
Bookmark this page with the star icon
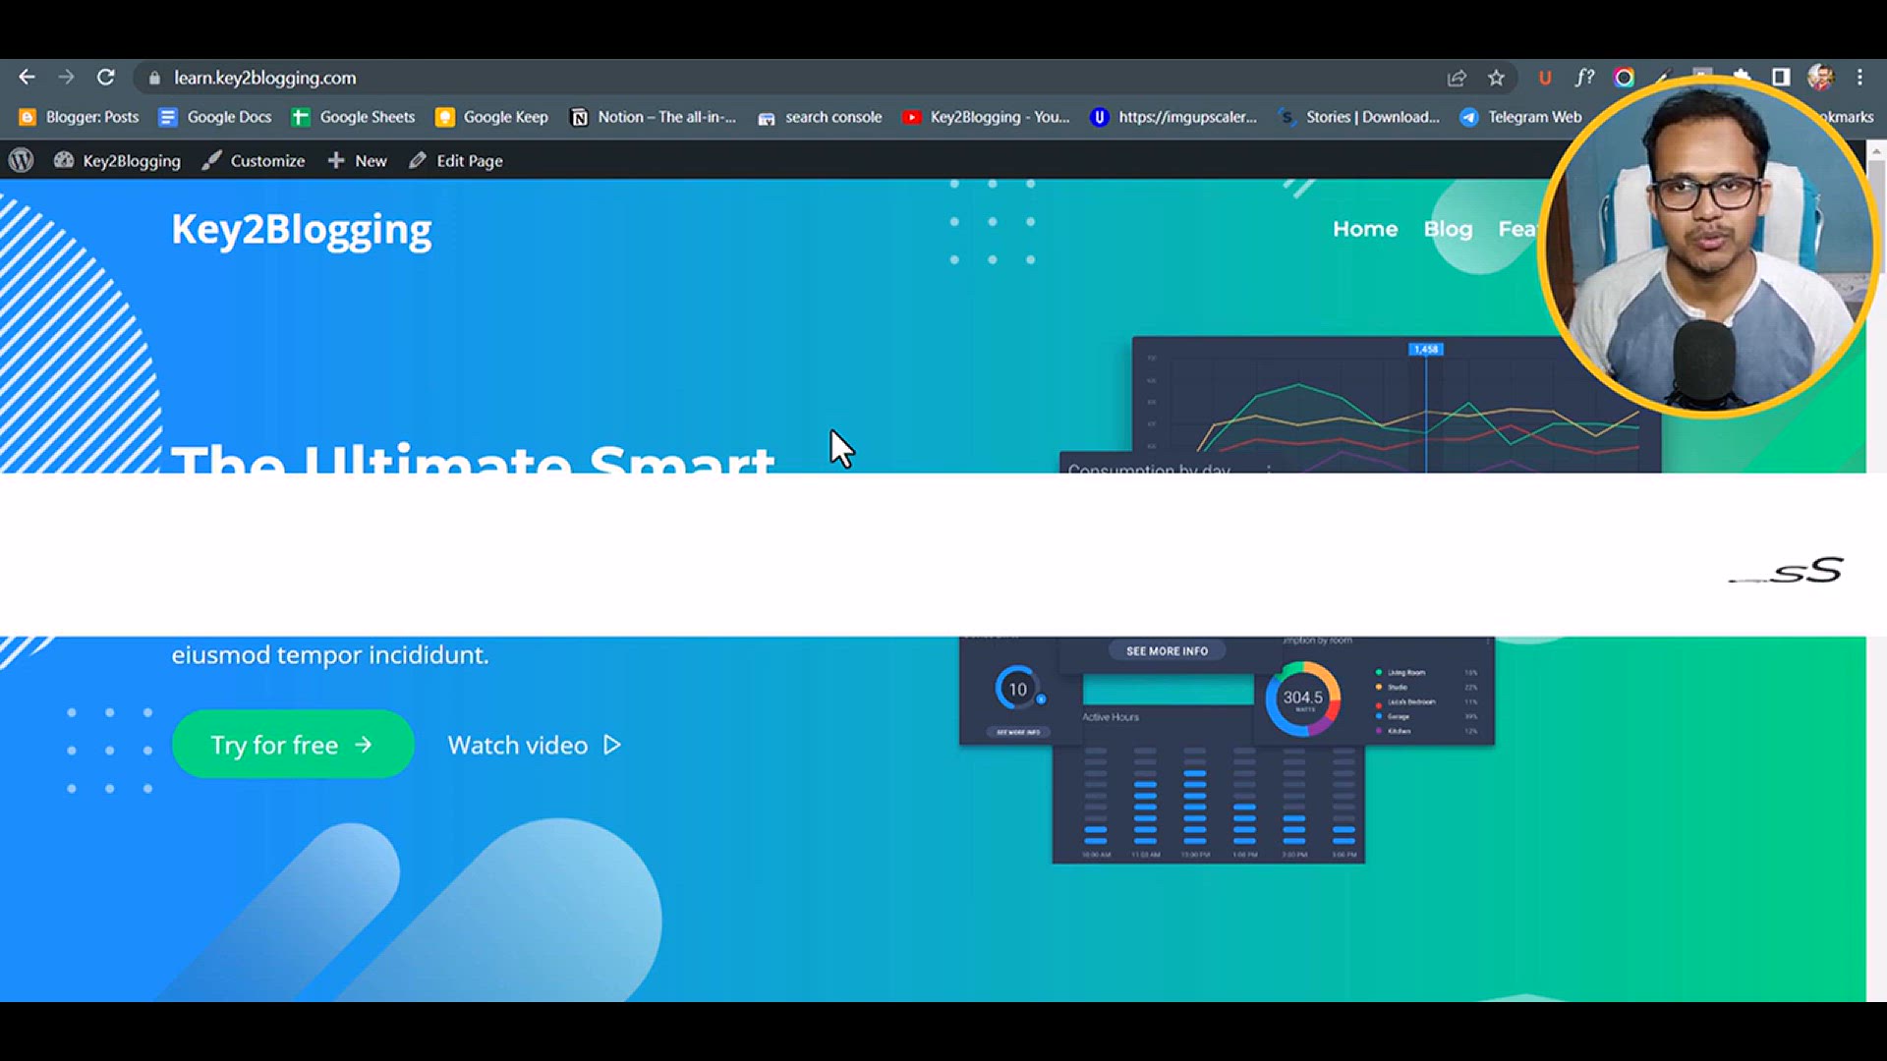coord(1496,78)
